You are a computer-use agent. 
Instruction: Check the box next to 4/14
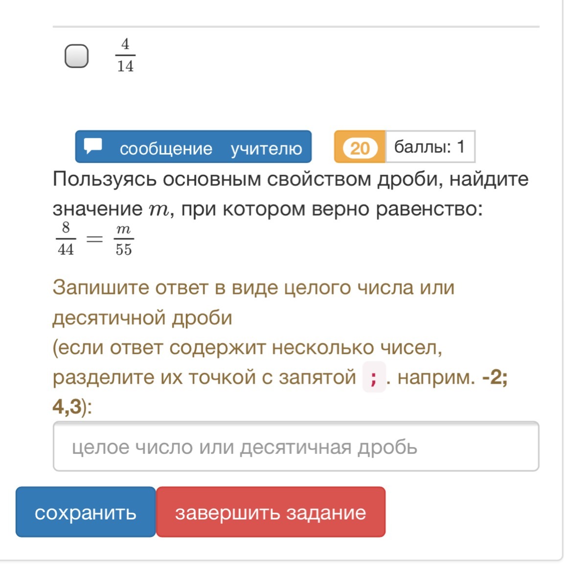(x=77, y=56)
